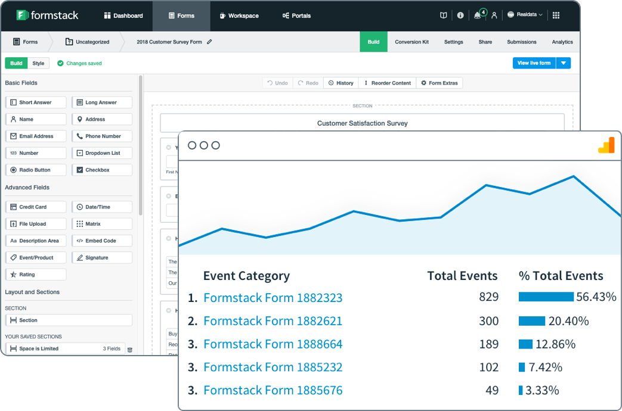Add a Matrix field
The image size is (622, 411).
[x=102, y=224]
